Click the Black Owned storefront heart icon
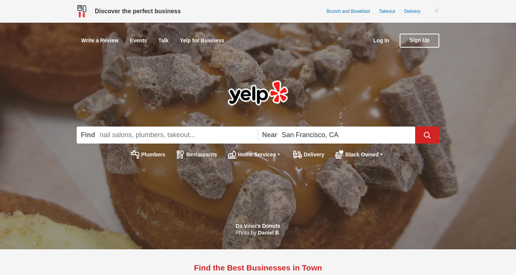Viewport: 516px width, 275px height. (339, 154)
